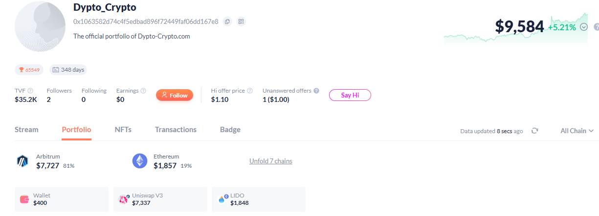
Task: Open the Hi offer price help tooltip
Action: point(250,91)
